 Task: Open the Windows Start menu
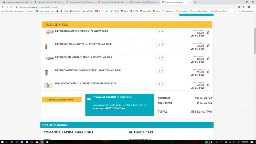(x=2, y=142)
